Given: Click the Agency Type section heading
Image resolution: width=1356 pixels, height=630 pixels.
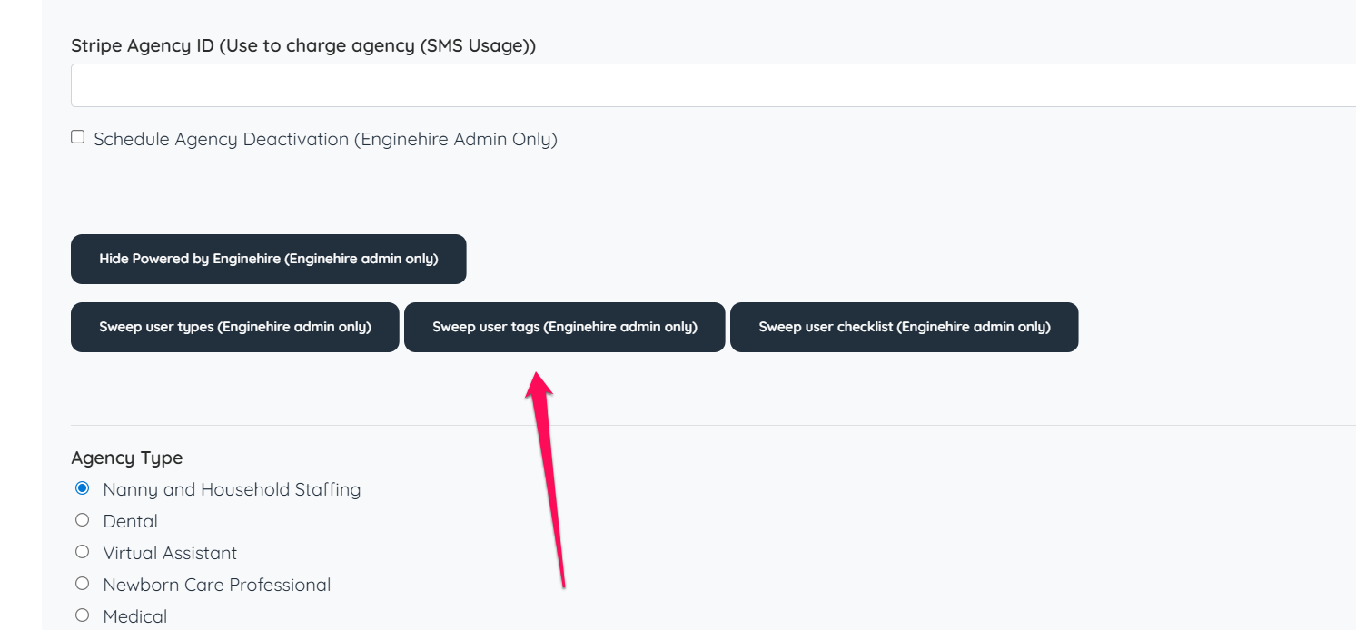Looking at the screenshot, I should (x=127, y=458).
